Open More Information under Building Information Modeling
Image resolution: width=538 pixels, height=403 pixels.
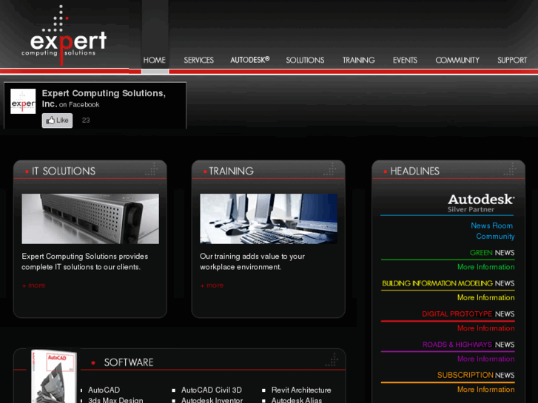[x=486, y=297]
